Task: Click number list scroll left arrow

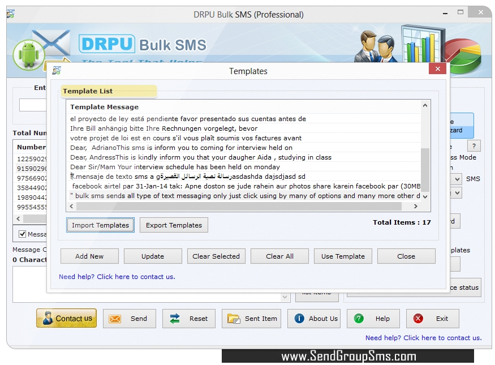Action: (18, 218)
